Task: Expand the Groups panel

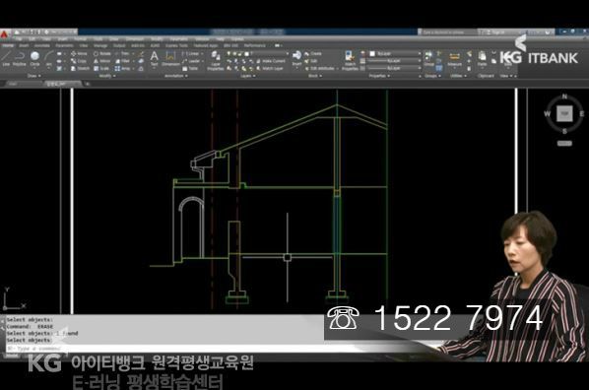Action: (432, 76)
